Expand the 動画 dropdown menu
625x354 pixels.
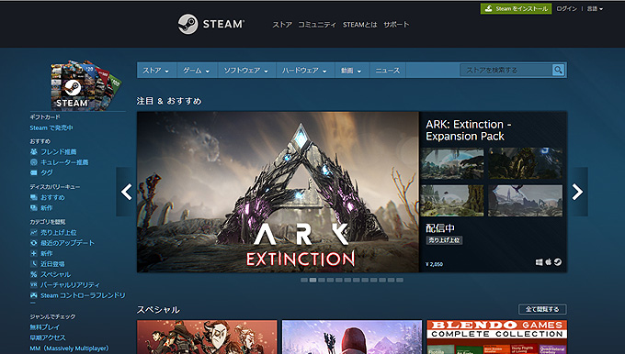(x=352, y=71)
